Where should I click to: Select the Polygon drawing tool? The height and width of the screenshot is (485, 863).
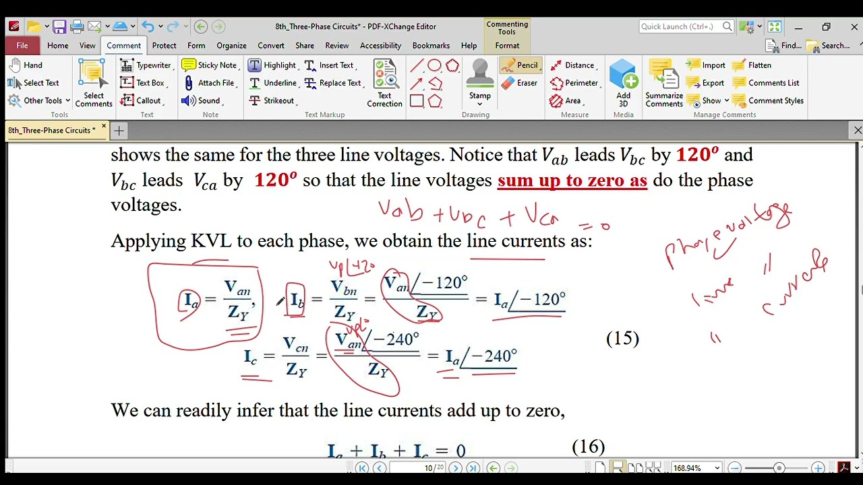click(x=435, y=101)
